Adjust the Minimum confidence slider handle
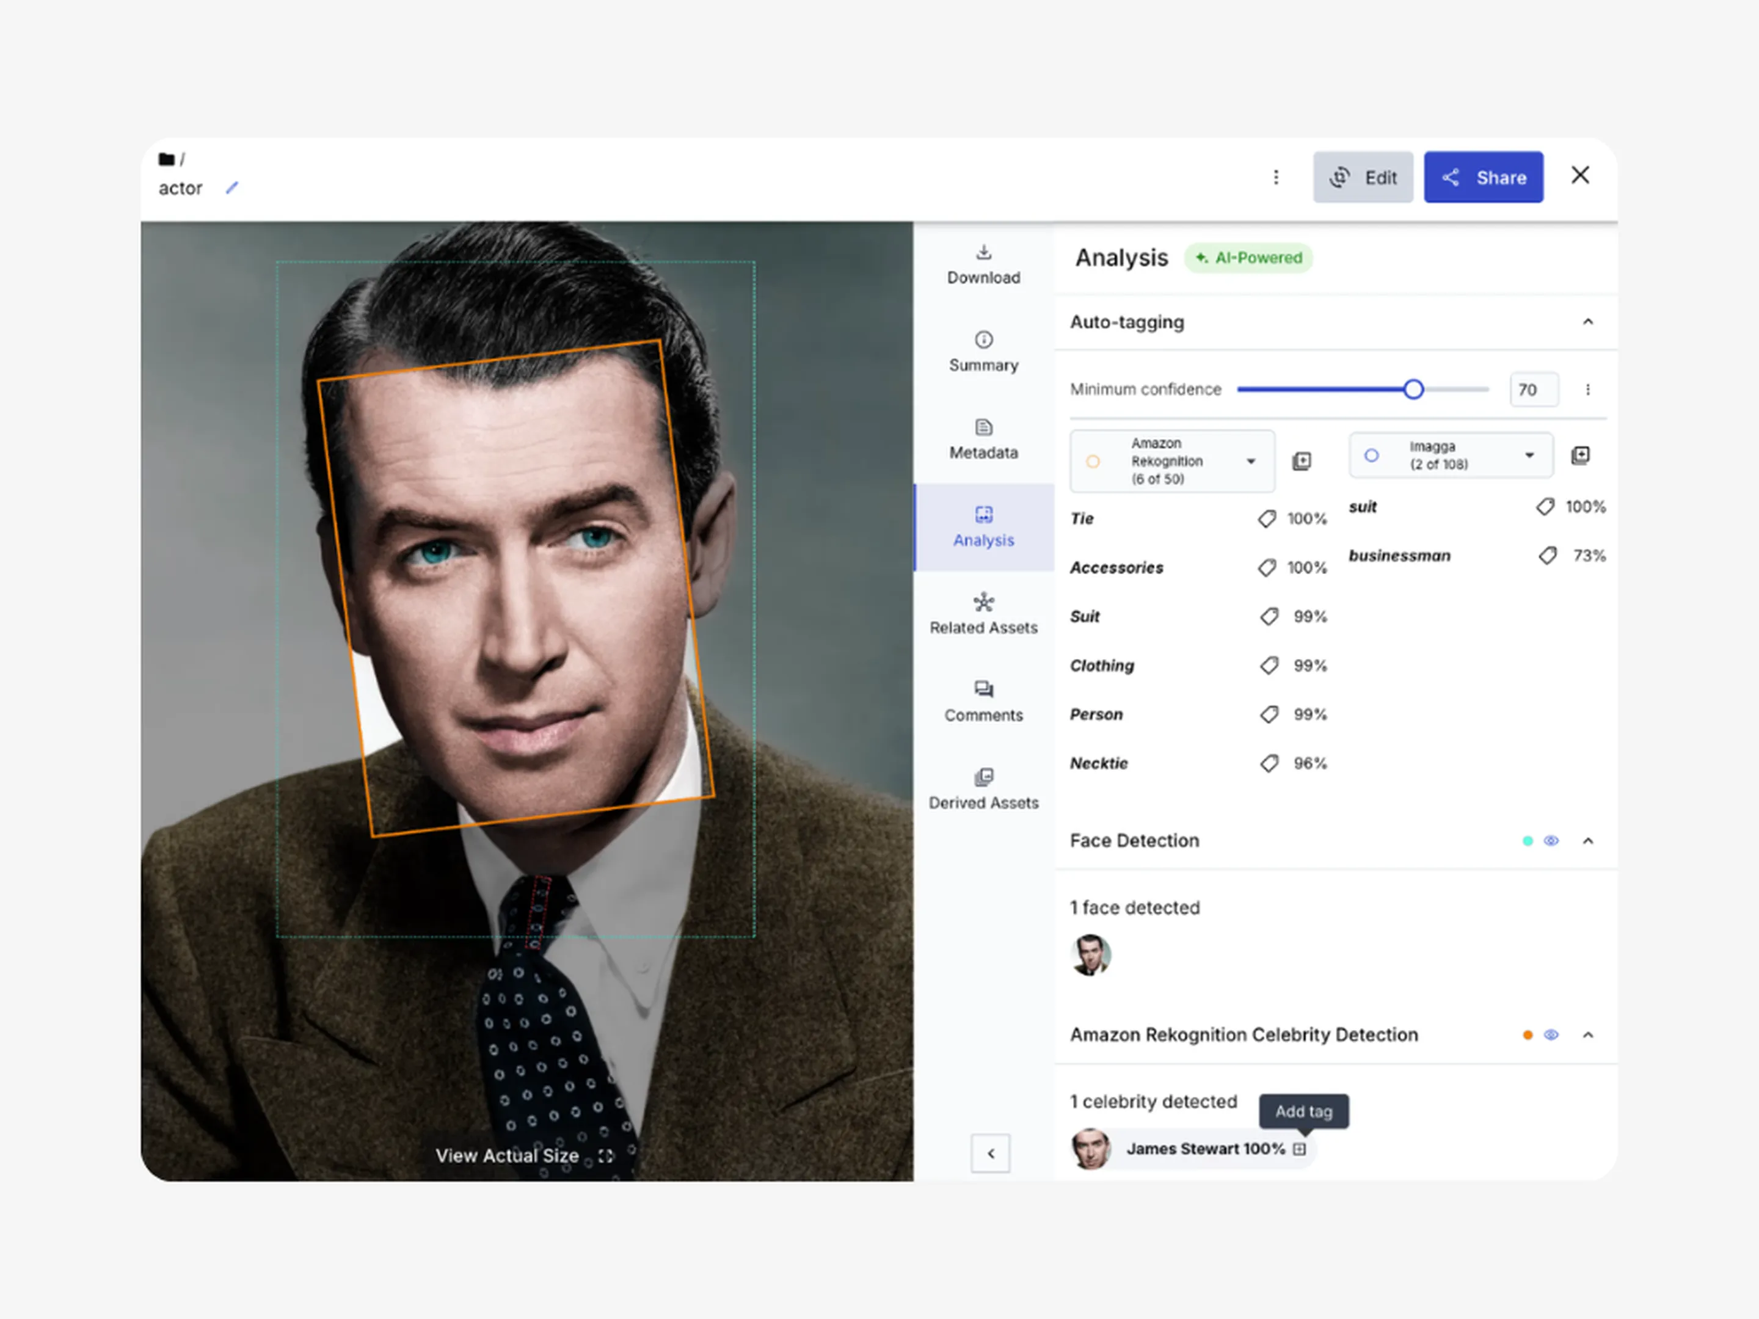 coord(1413,390)
